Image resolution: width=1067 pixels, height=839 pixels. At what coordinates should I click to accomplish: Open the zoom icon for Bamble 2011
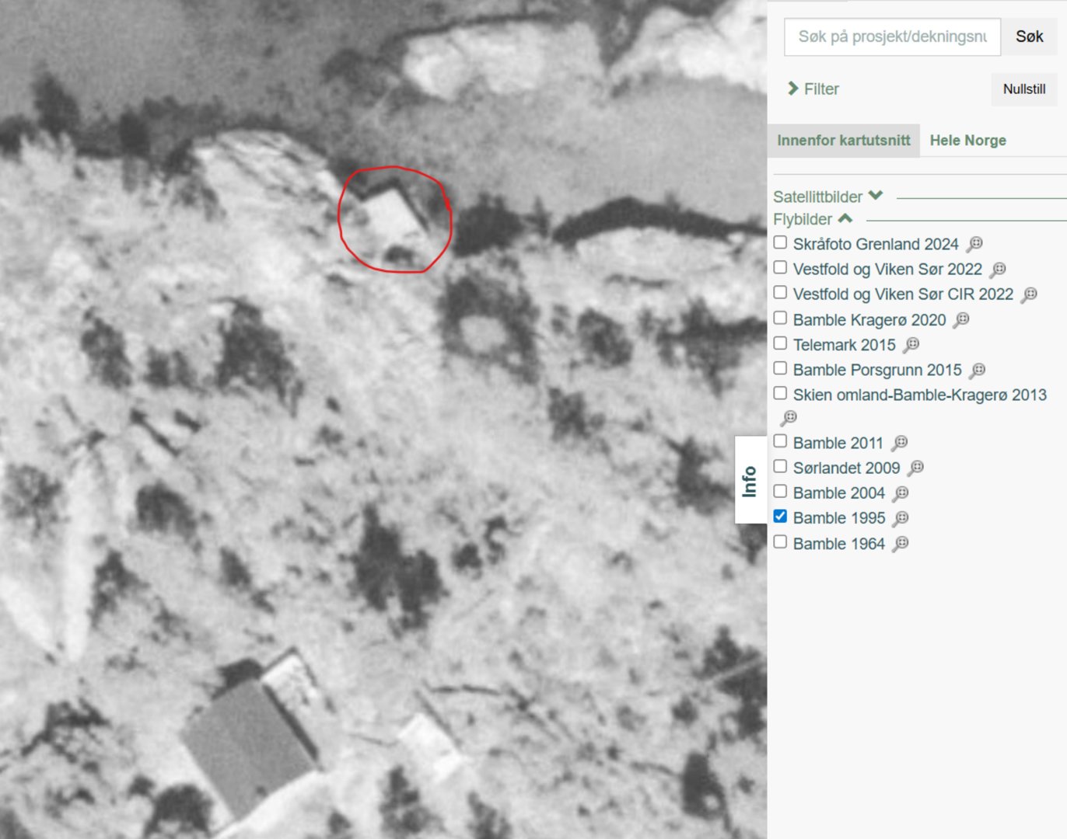point(901,443)
